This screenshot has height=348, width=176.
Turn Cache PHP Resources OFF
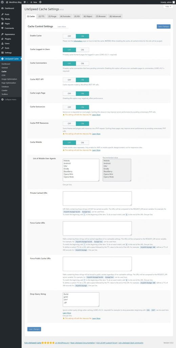coord(69,124)
